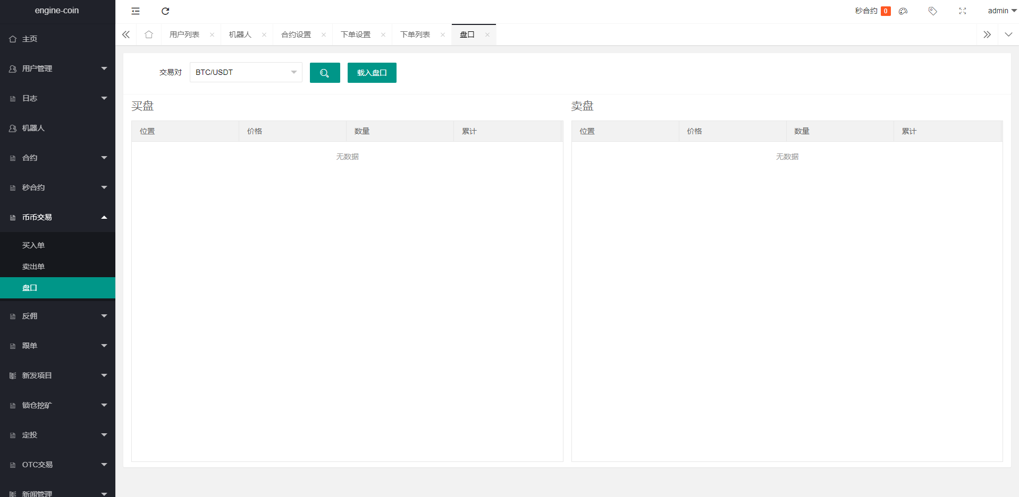Toggle fullscreen mode icon
The width and height of the screenshot is (1019, 497).
click(x=962, y=11)
